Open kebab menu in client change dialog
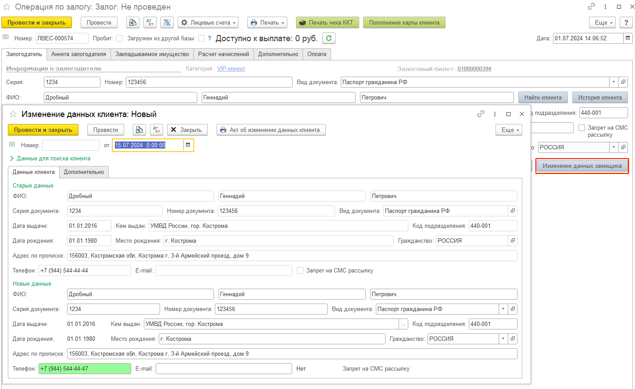The width and height of the screenshot is (635, 389). pyautogui.click(x=495, y=114)
